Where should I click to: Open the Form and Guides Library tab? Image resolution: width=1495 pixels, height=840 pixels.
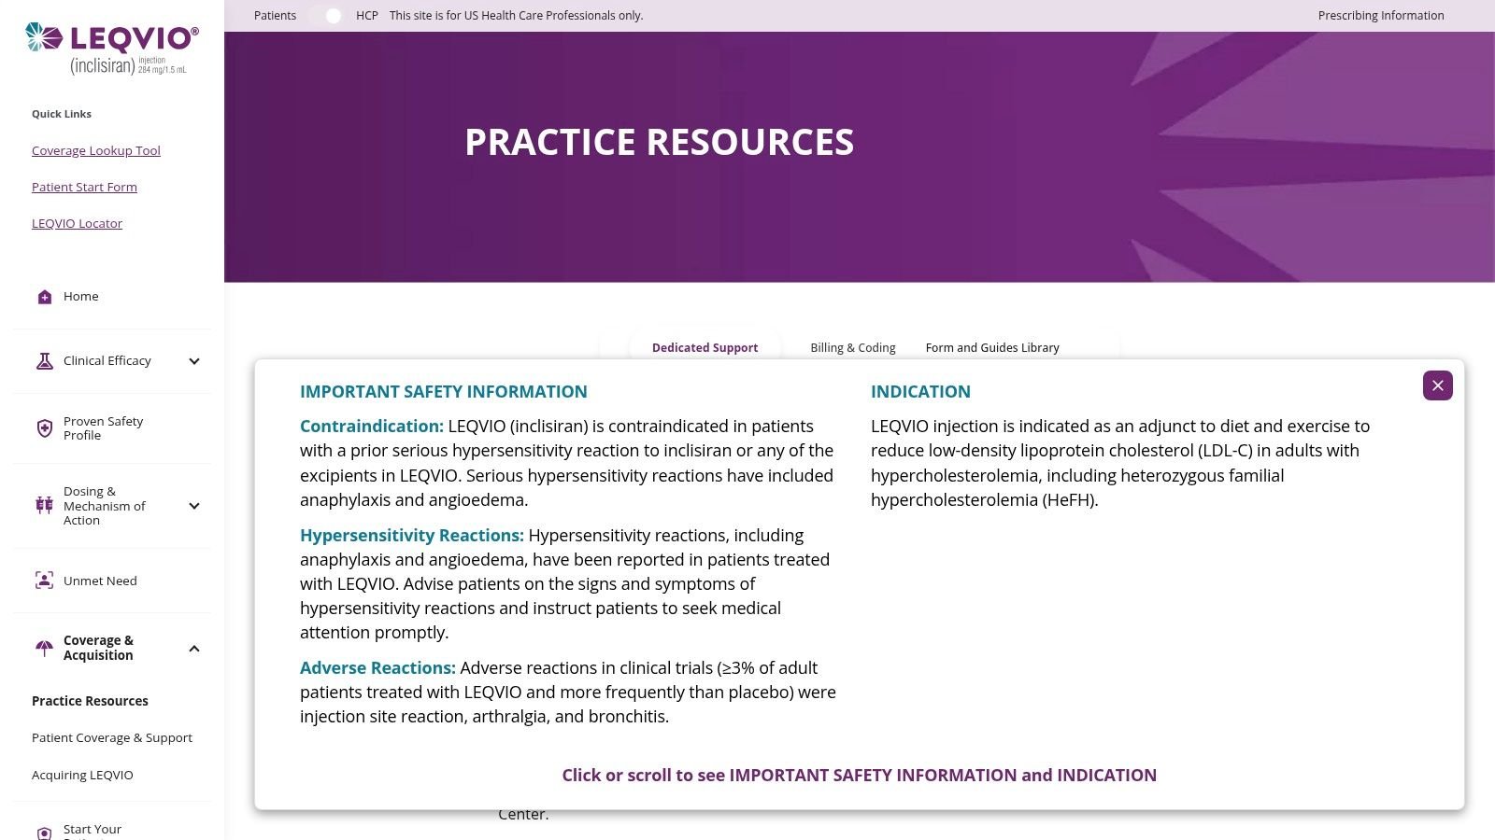(x=991, y=348)
